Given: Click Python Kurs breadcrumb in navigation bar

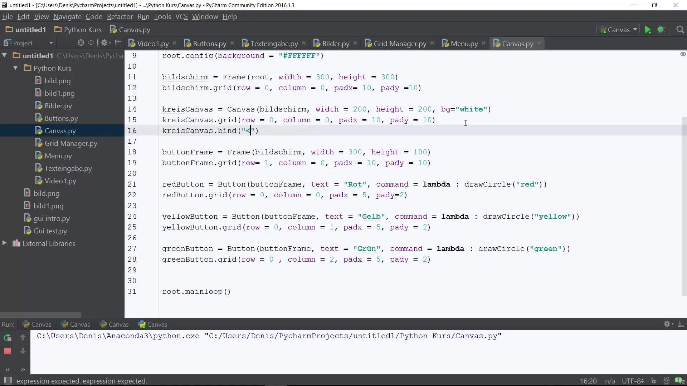Looking at the screenshot, I should pyautogui.click(x=78, y=30).
